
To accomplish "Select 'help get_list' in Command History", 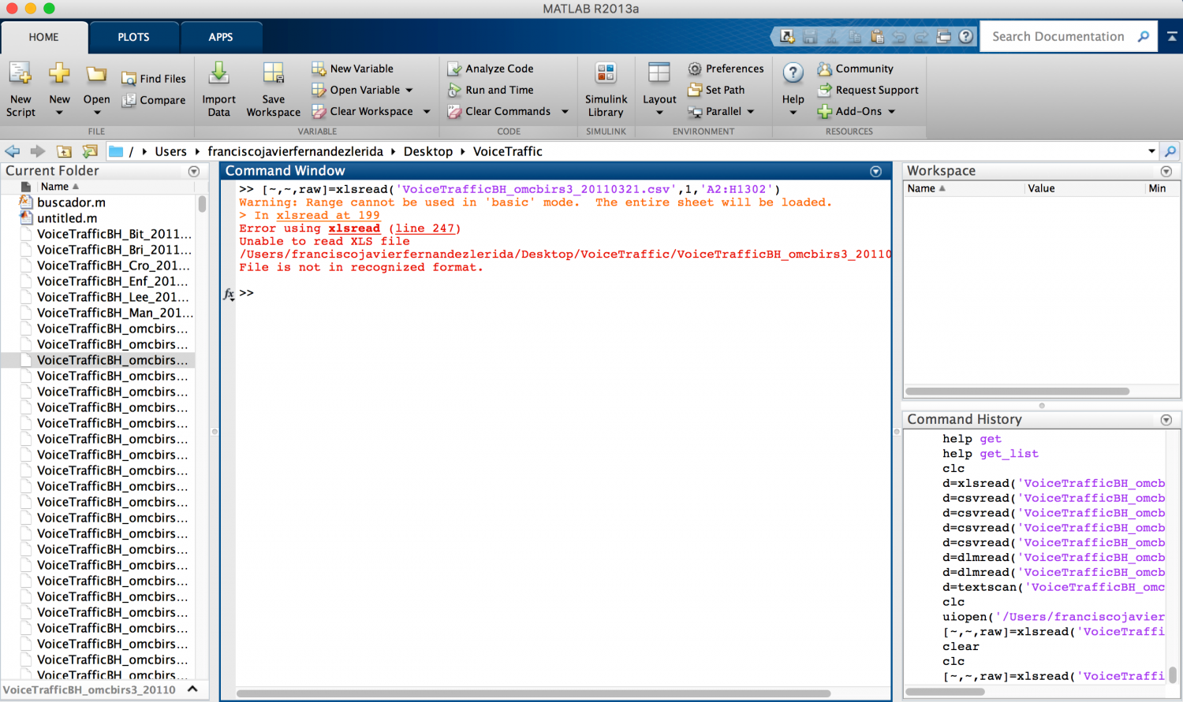I will [x=991, y=454].
